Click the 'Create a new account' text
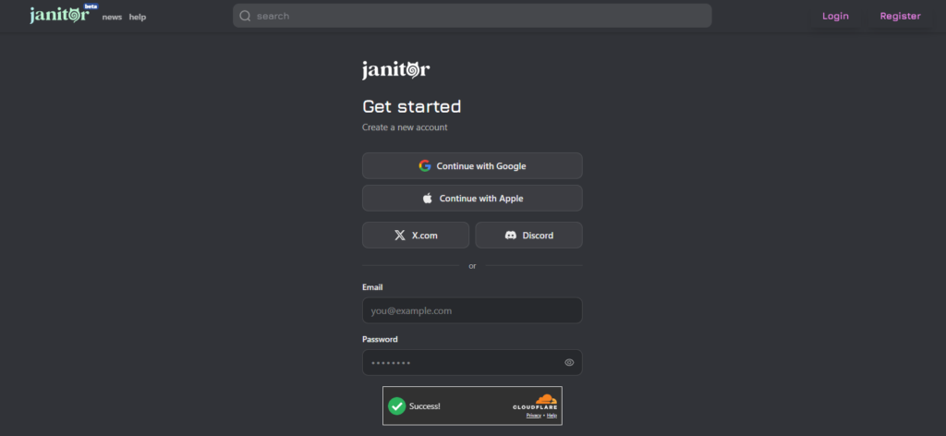 tap(405, 127)
